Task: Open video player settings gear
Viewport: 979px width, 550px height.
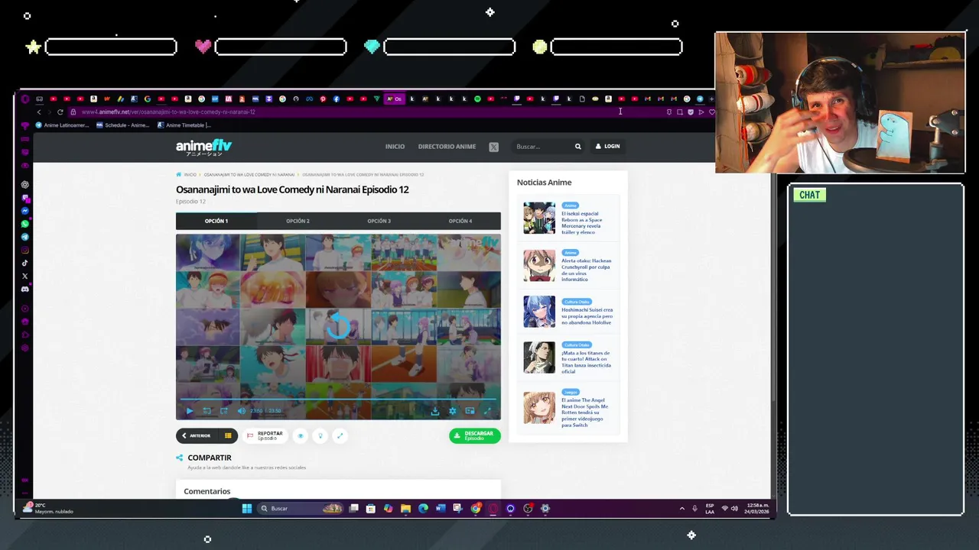Action: [x=452, y=411]
